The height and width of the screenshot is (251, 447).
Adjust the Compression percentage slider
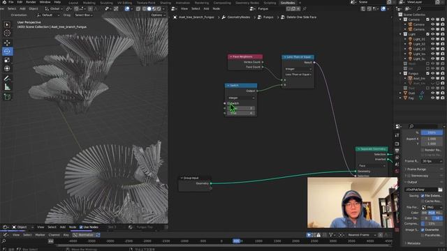pos(432,224)
